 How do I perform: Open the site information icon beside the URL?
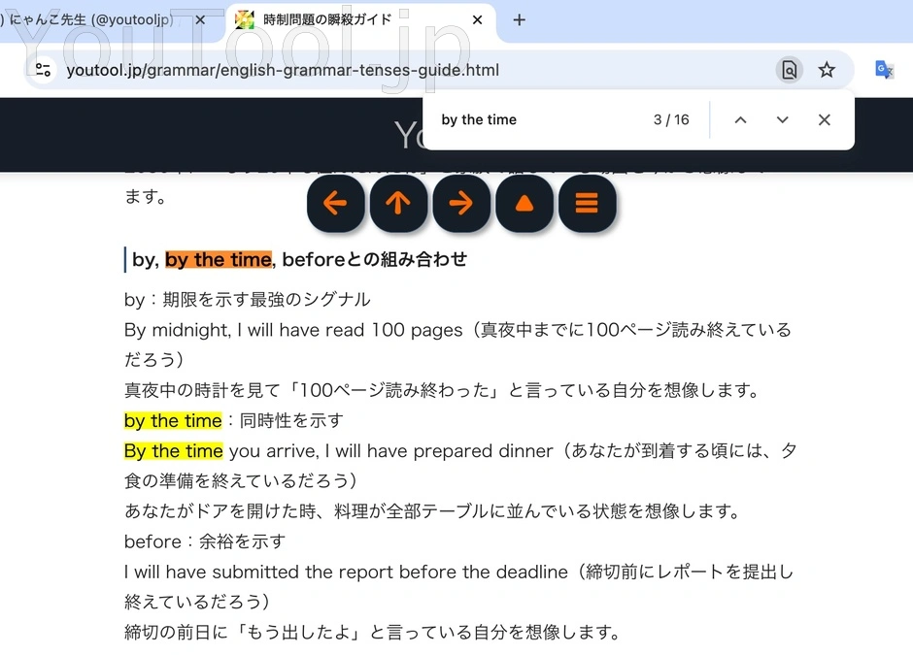[43, 70]
